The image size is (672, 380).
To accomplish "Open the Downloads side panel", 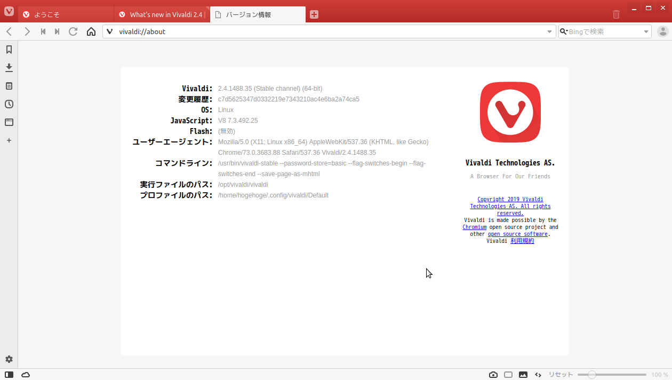I will point(9,68).
